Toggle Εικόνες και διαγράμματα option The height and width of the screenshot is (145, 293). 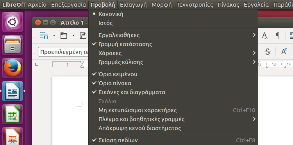tap(173, 92)
